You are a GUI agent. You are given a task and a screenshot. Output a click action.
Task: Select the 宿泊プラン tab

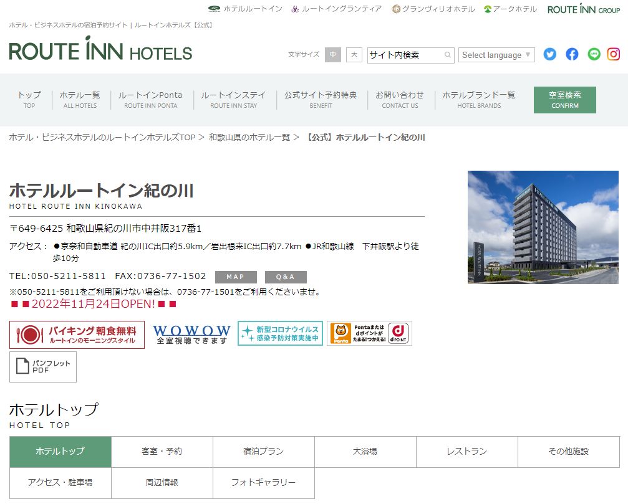point(264,452)
